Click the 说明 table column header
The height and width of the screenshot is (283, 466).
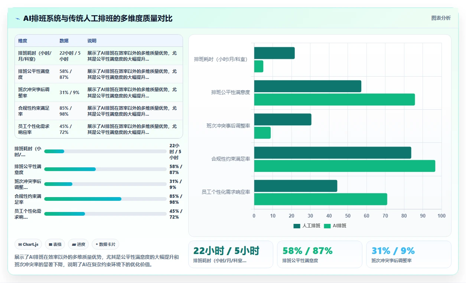click(x=92, y=41)
